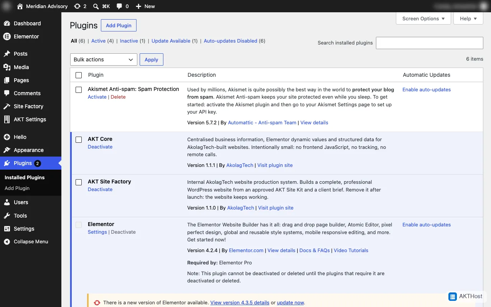Click the Dashboard gauge icon in sidebar

coord(7,23)
